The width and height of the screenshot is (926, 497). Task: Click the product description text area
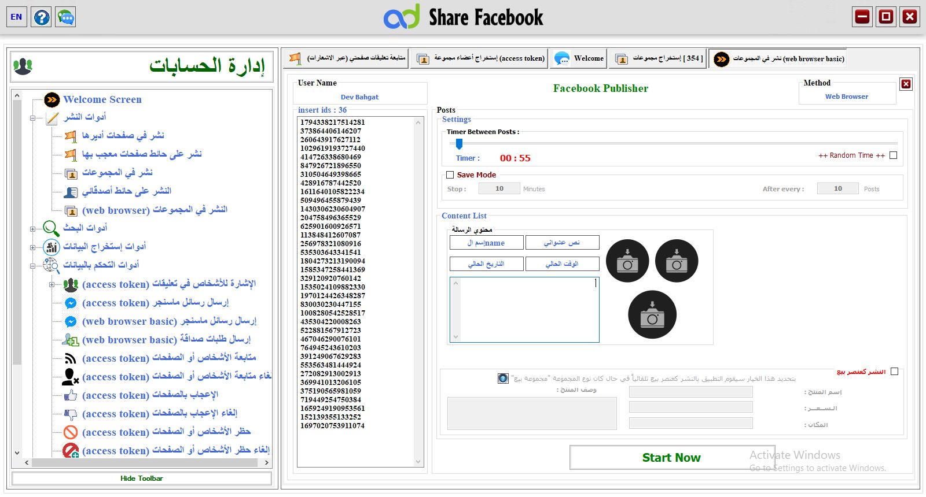(532, 413)
